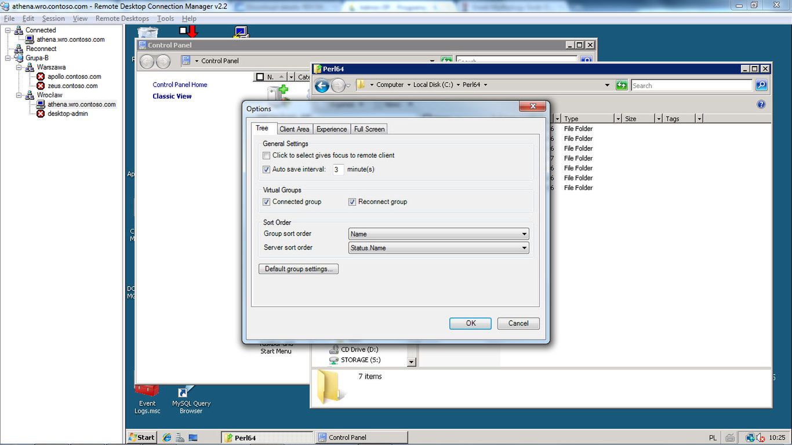Click Control Panel Home link

[x=180, y=85]
